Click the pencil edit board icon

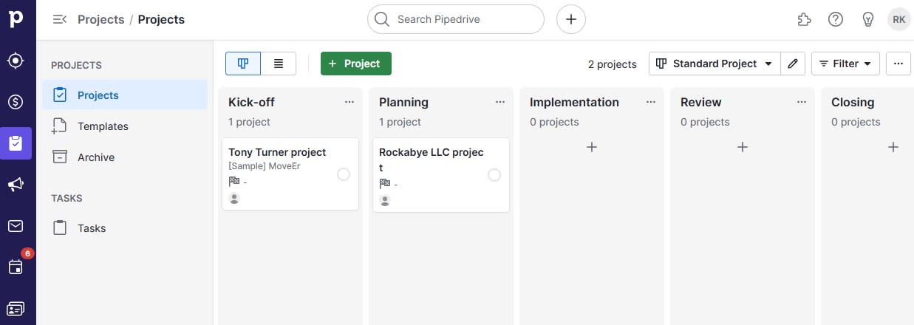(793, 64)
